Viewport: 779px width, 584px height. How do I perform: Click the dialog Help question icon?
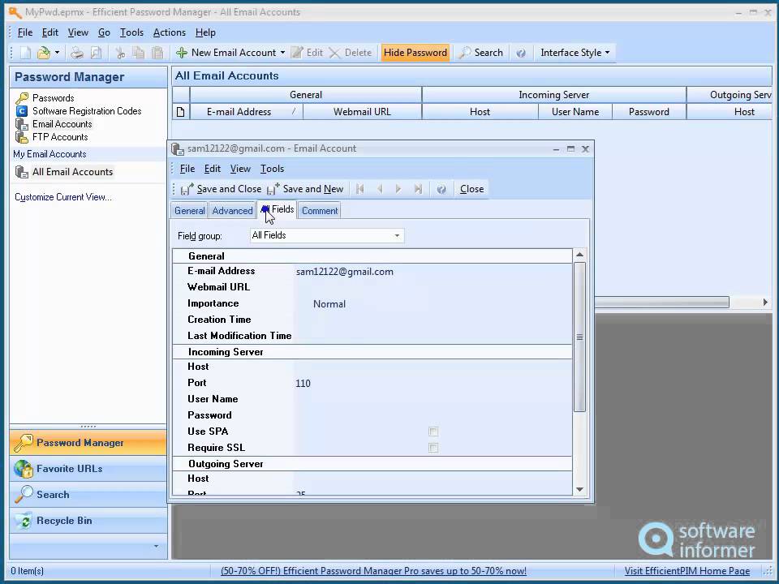pos(441,189)
